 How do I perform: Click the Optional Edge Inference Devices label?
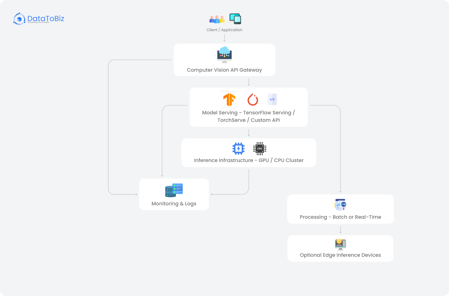pos(340,255)
